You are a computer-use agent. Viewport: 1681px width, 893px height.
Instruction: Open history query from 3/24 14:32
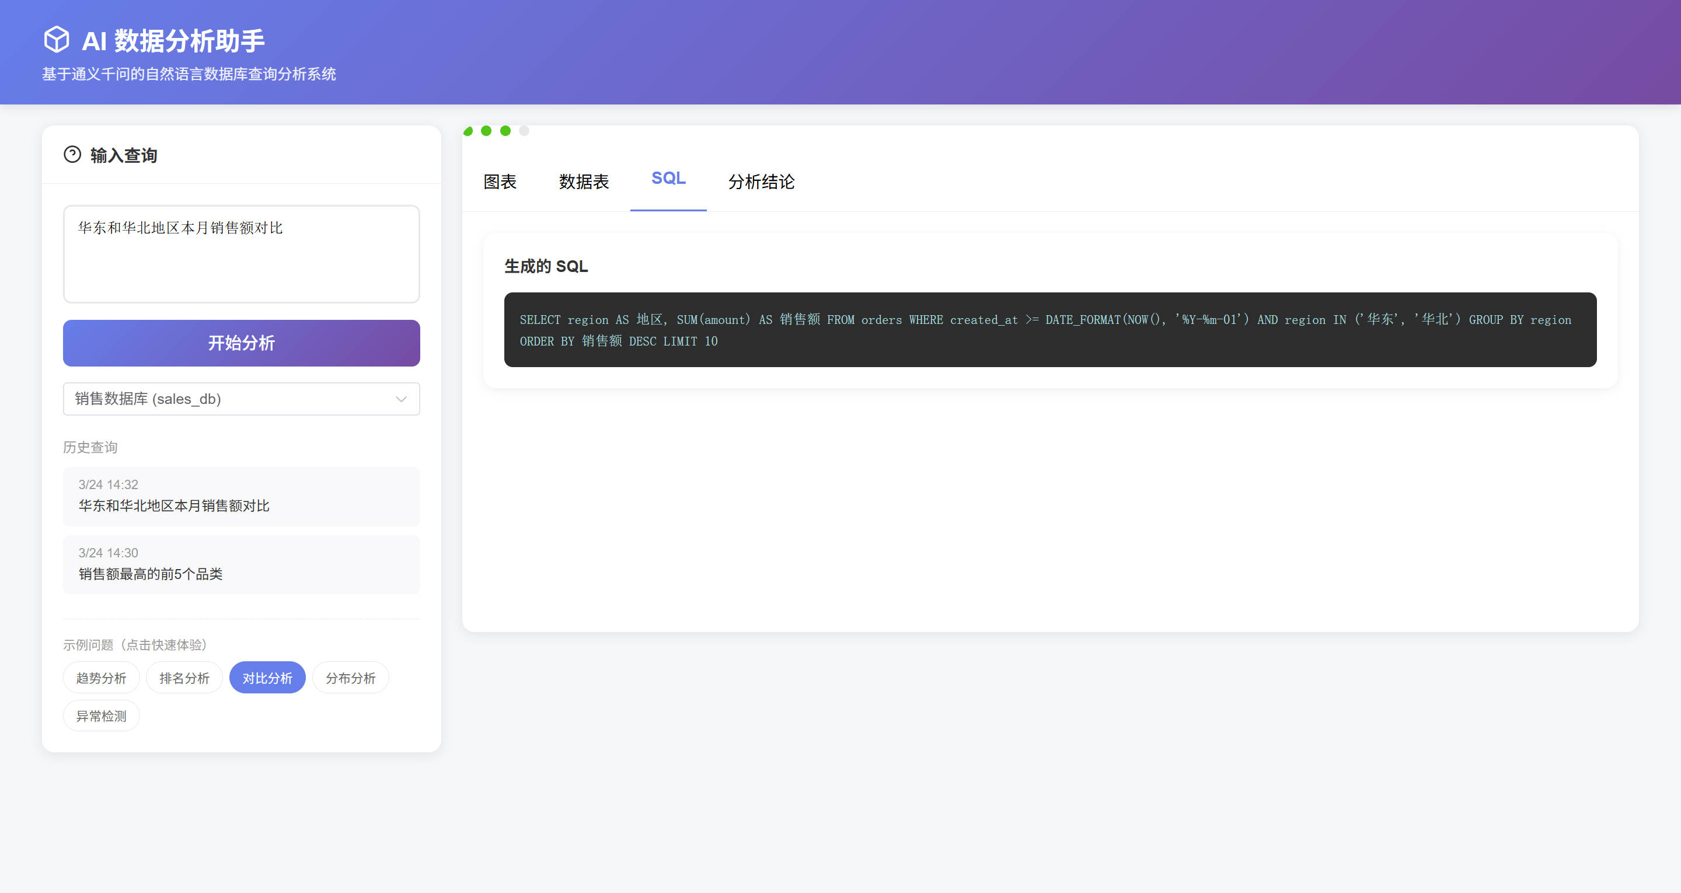241,496
